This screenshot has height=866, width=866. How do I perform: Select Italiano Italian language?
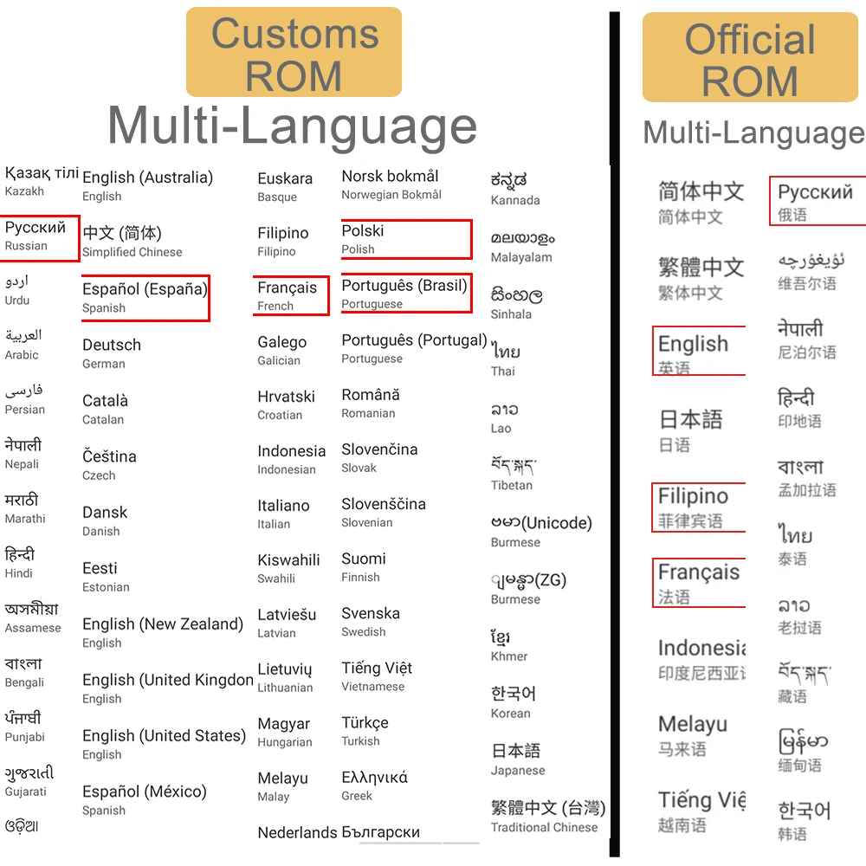283,514
